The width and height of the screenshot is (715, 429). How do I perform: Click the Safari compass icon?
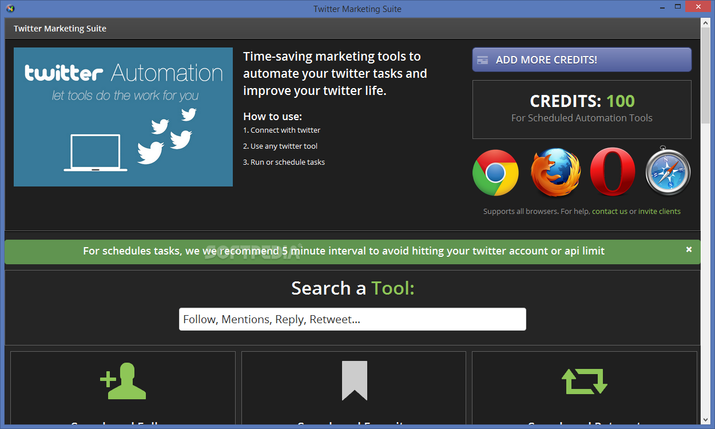click(668, 171)
